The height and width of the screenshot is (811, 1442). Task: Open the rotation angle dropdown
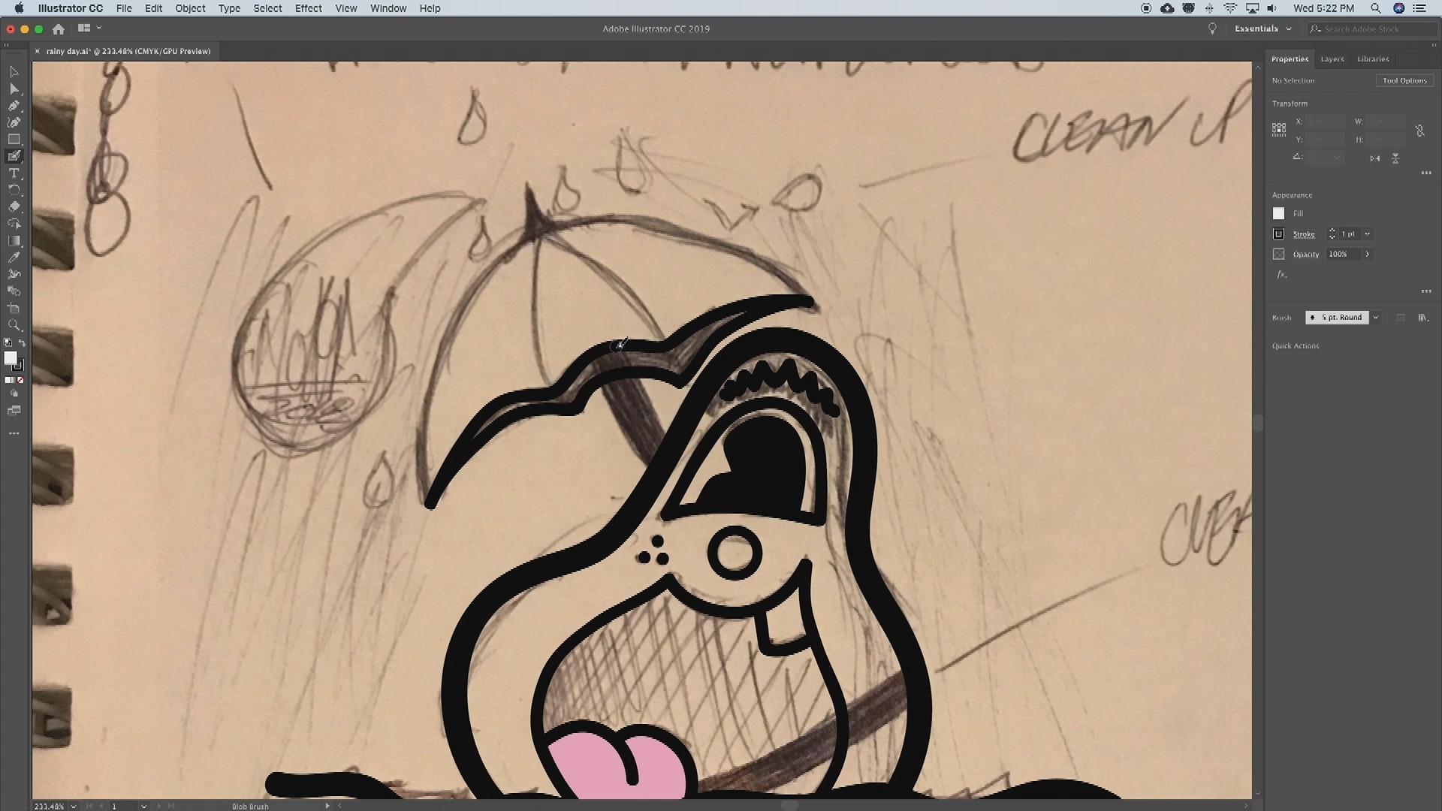coord(1337,158)
